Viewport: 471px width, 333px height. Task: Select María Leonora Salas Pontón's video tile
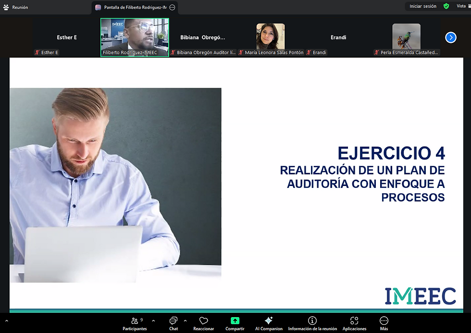coord(271,37)
